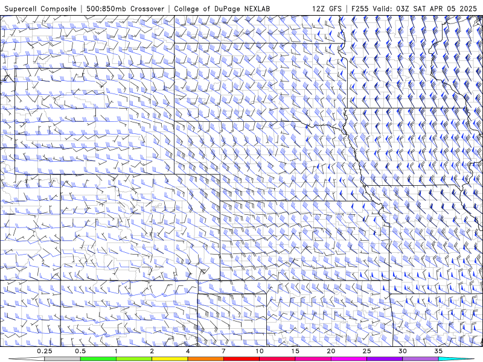Image resolution: width=483 pixels, height=362 pixels.
Task: Click the 35 colorbar label
Action: (438, 351)
